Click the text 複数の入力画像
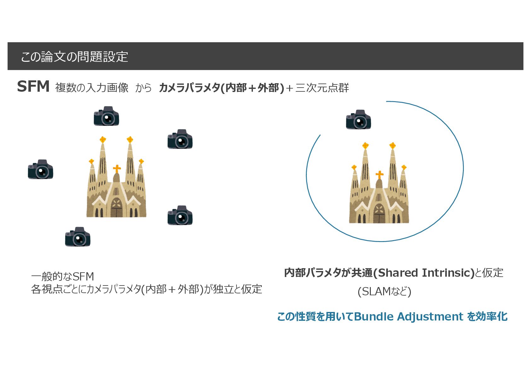The height and width of the screenshot is (375, 531). [92, 87]
